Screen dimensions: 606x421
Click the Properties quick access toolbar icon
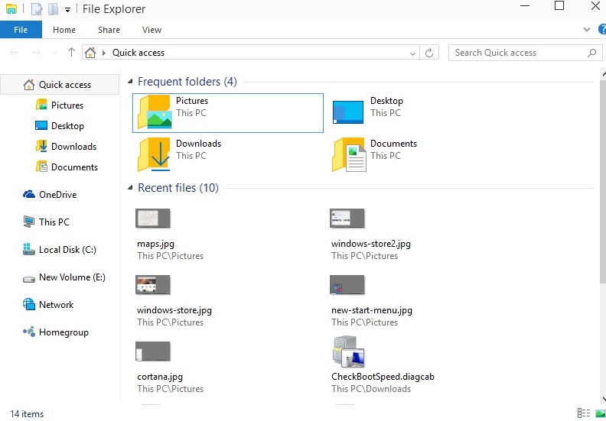click(x=37, y=9)
